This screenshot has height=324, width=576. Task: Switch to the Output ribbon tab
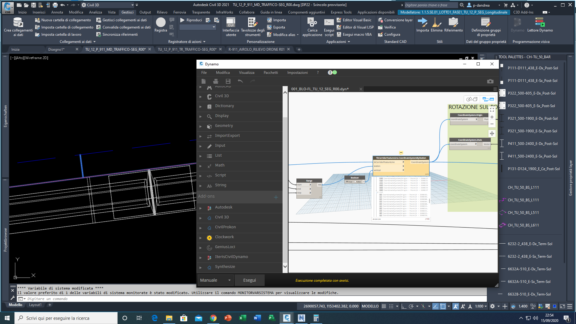[x=145, y=12]
